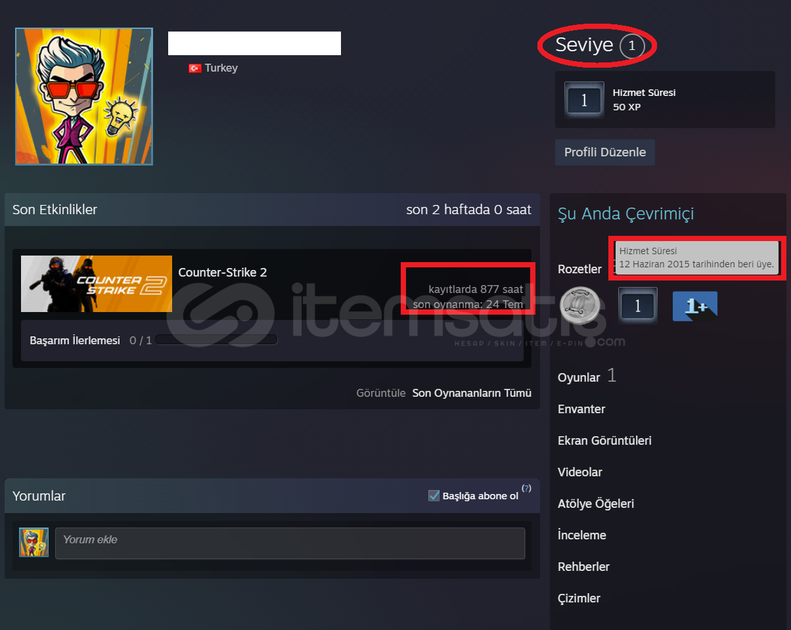This screenshot has width=791, height=630.
Task: Click the Şu Anda Çevrimiçi status text
Action: (x=626, y=214)
